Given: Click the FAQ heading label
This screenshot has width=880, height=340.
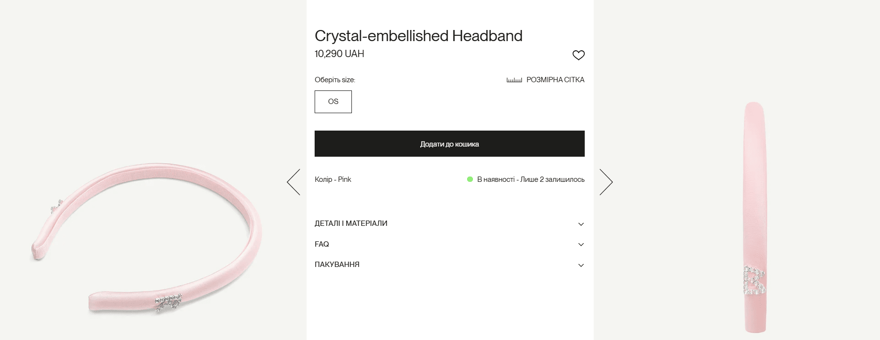Looking at the screenshot, I should (x=322, y=244).
